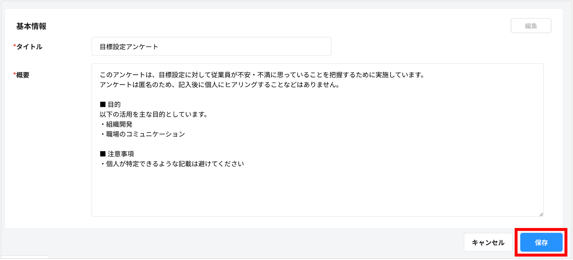Click the アンケートは匿名のため sentence
Image resolution: width=573 pixels, height=260 pixels.
(x=219, y=85)
